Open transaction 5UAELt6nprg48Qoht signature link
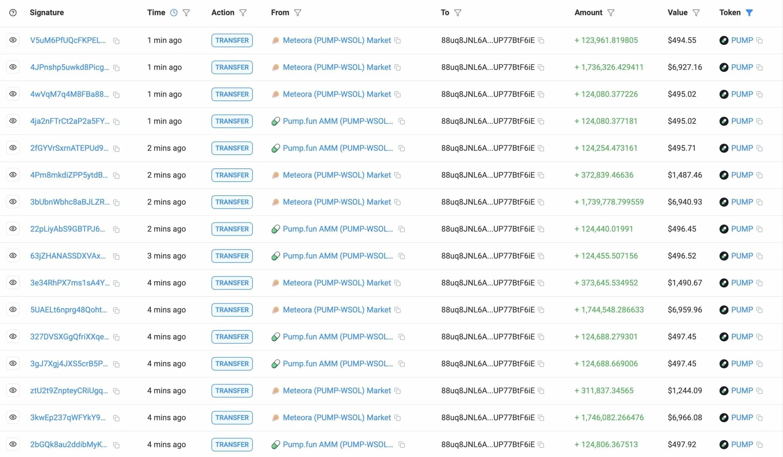Screen dimensions: 783x457 point(69,310)
